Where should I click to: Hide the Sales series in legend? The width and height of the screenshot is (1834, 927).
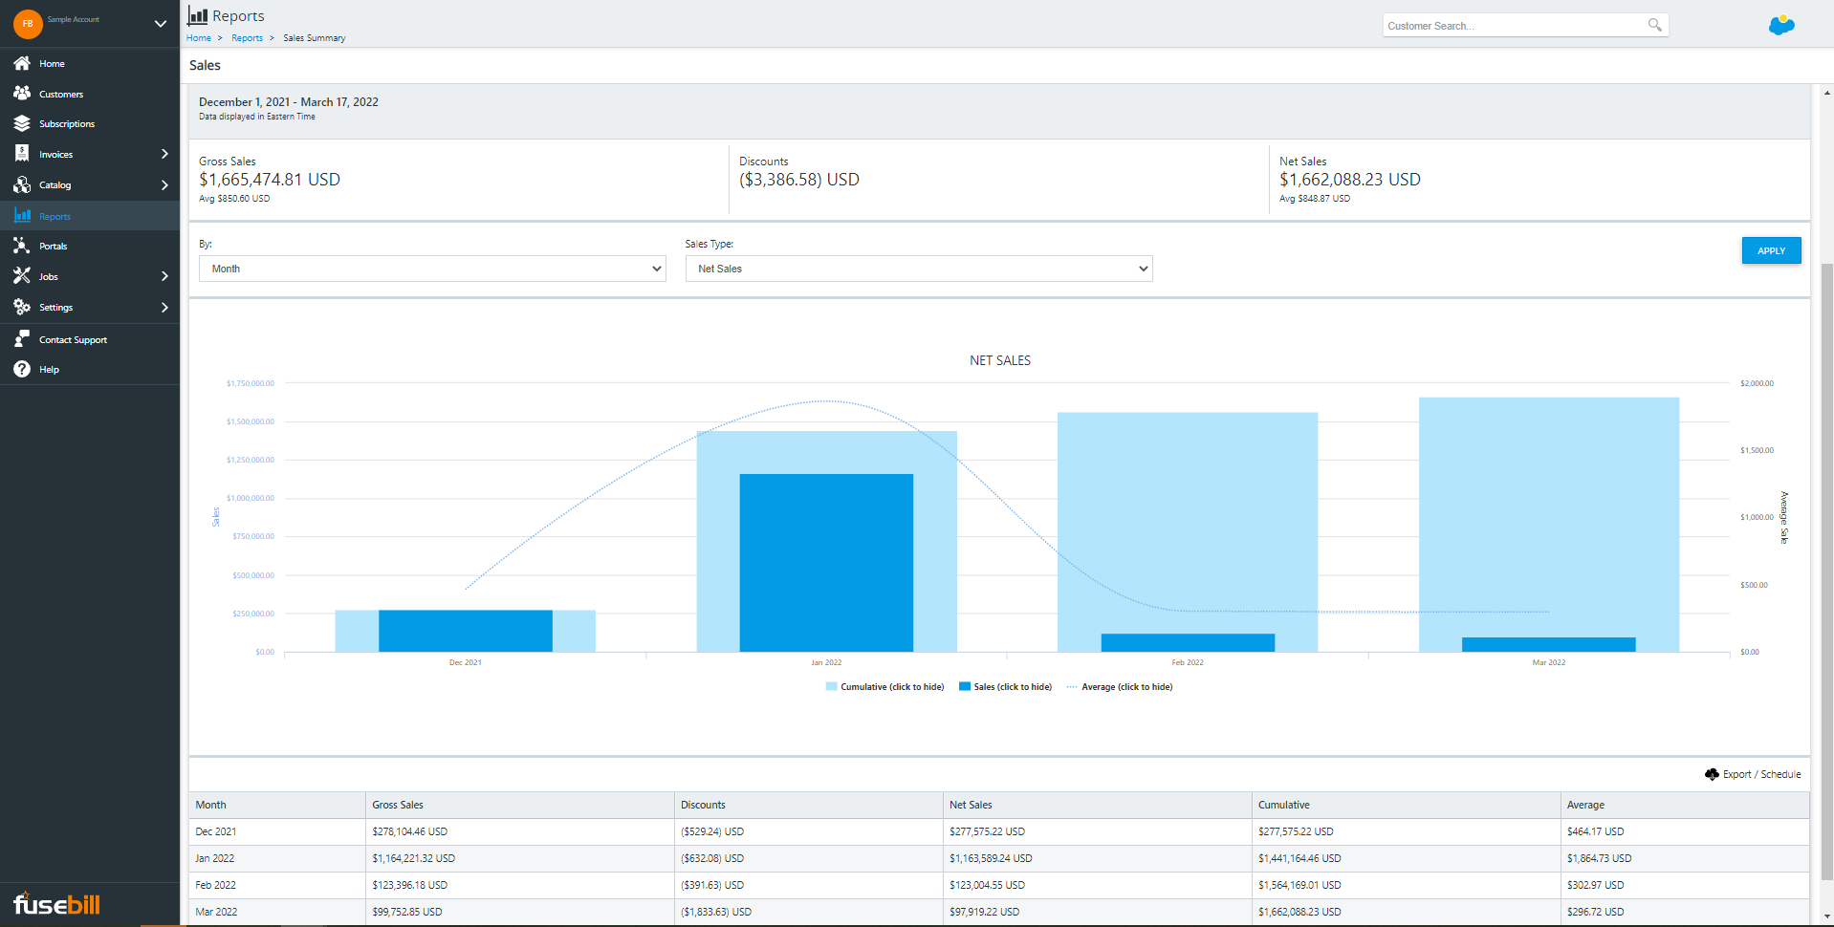[1005, 687]
